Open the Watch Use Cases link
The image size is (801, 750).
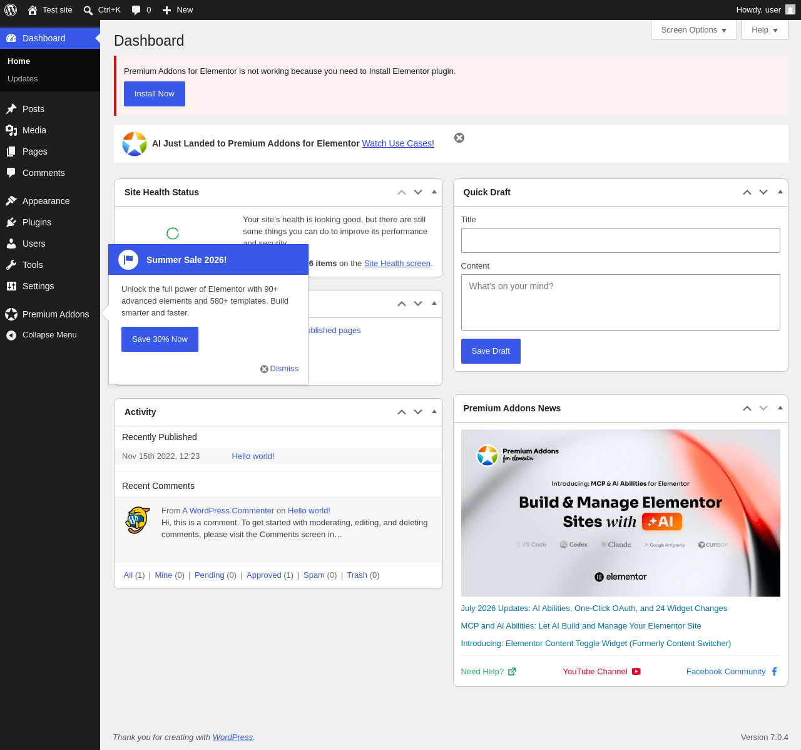tap(398, 143)
